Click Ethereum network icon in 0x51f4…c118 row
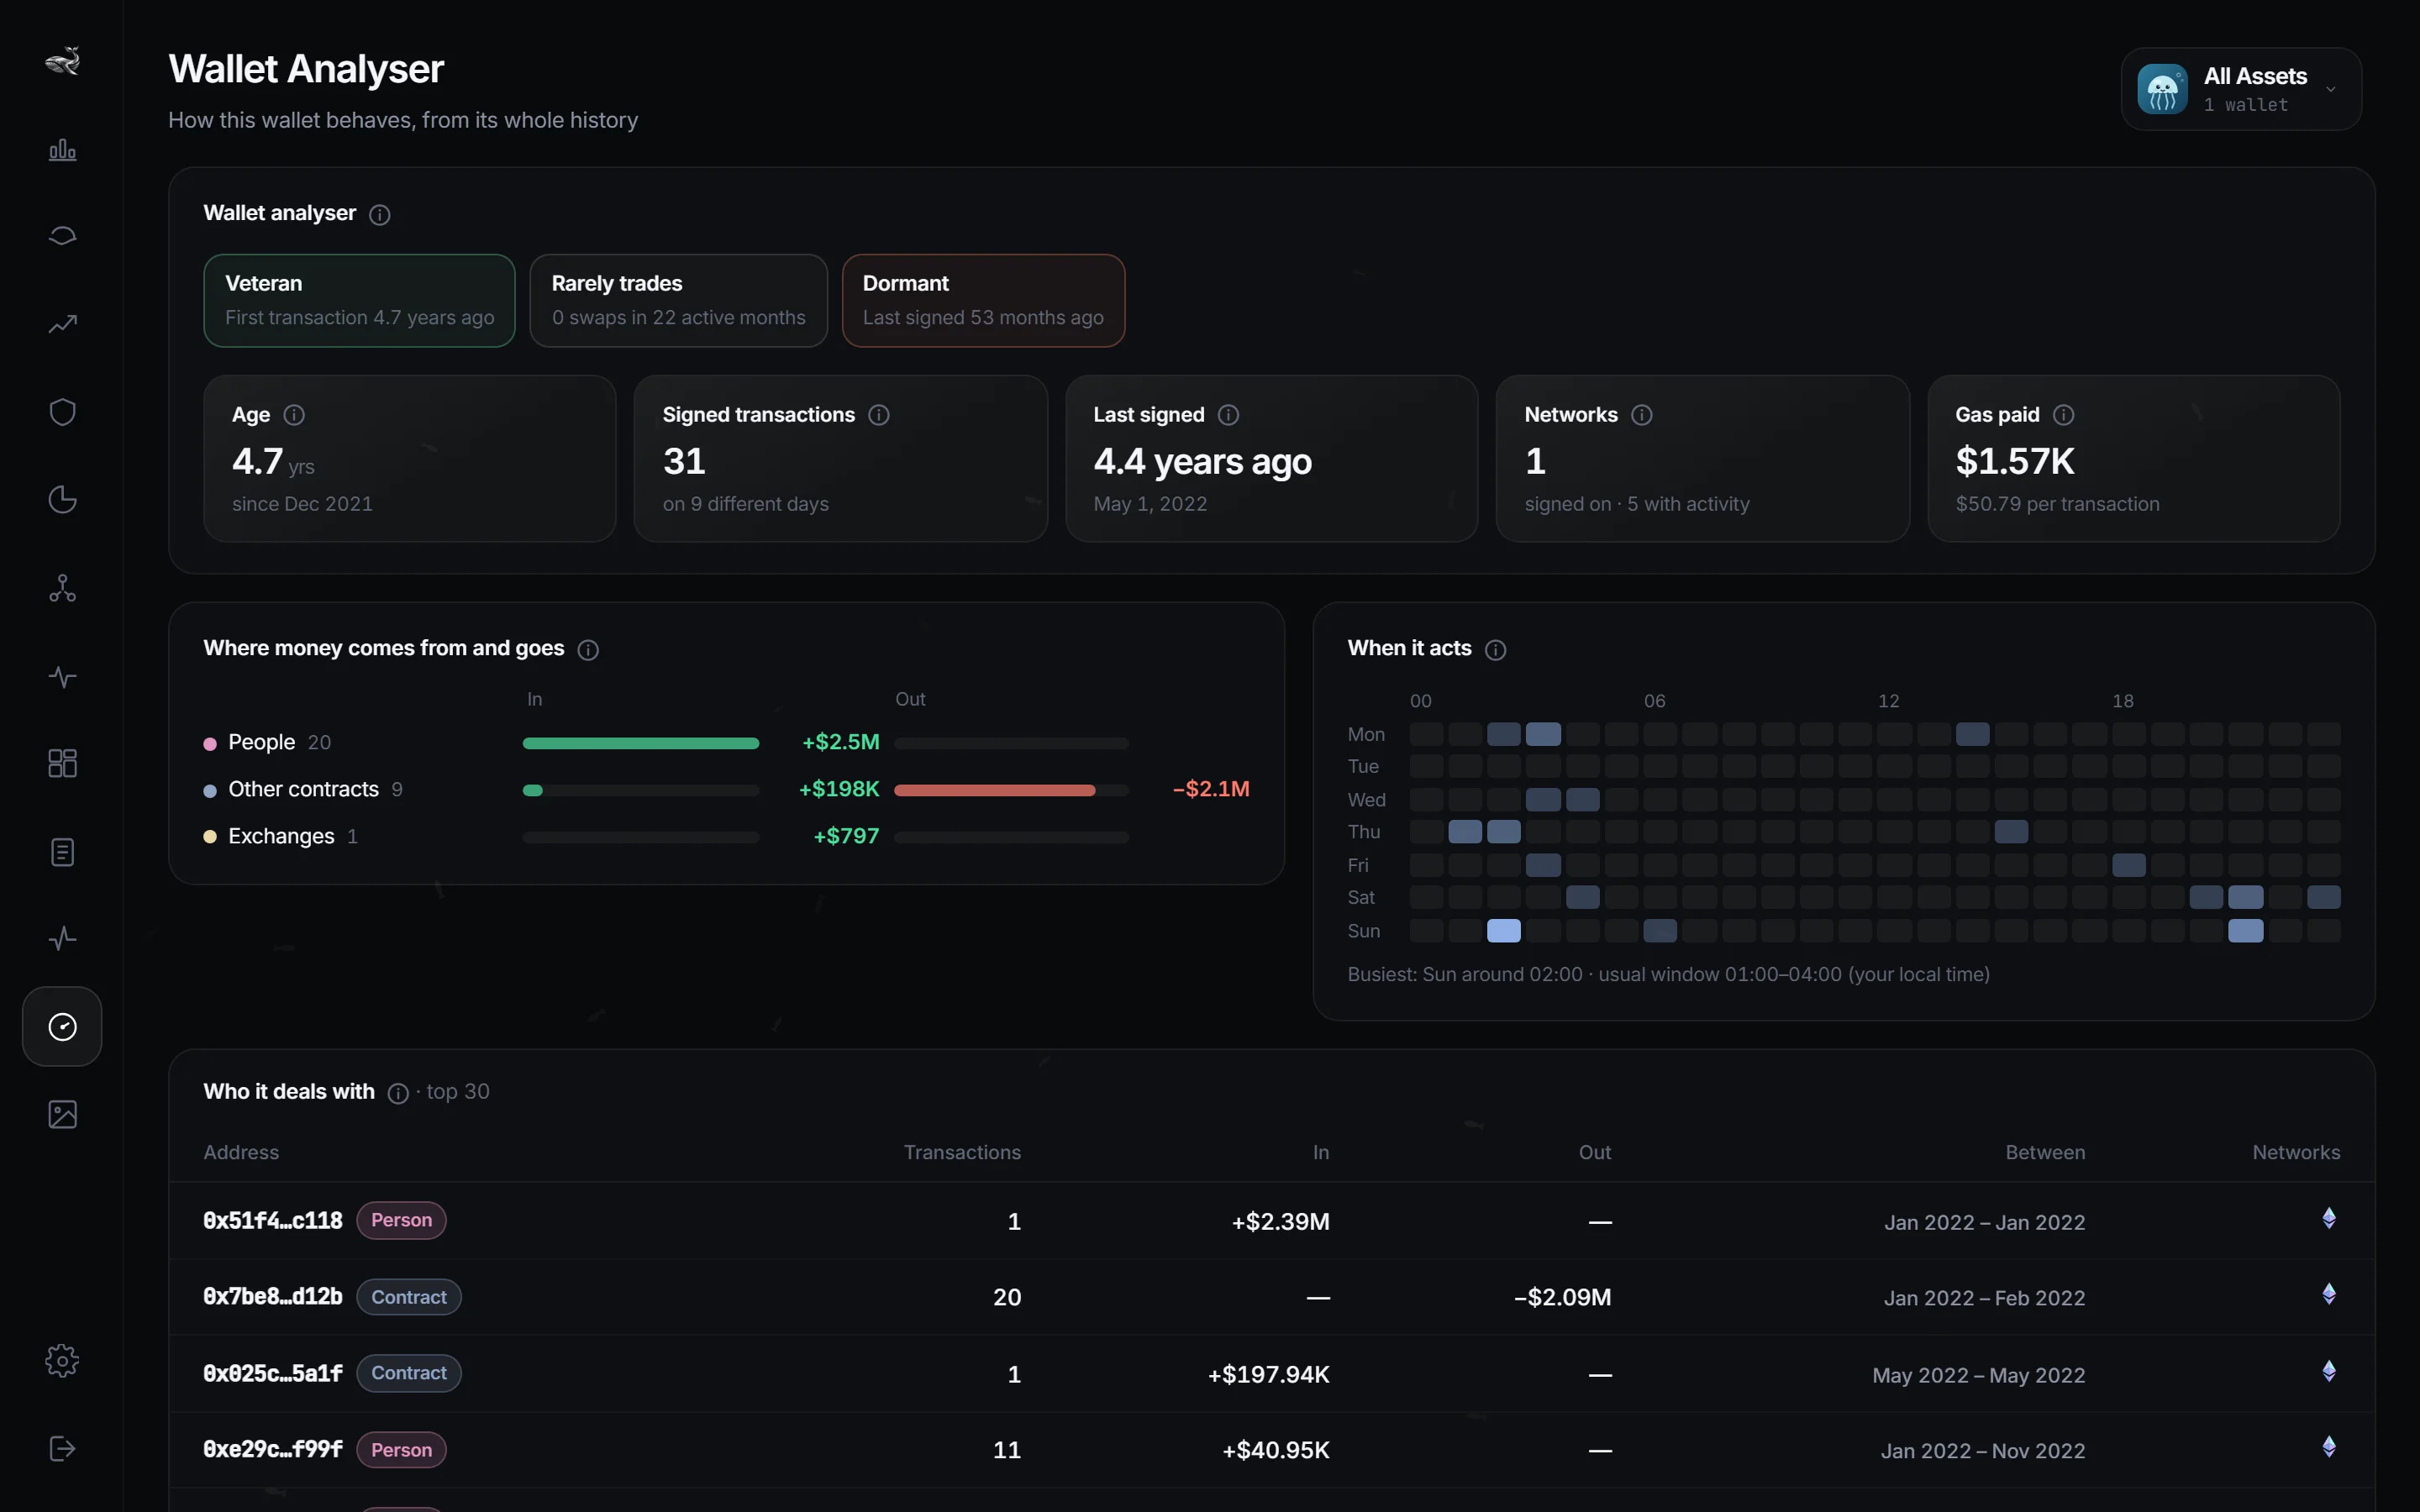Viewport: 2420px width, 1512px height. coord(2329,1218)
